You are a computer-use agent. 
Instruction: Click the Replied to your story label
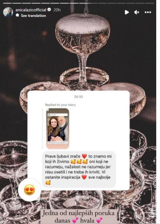point(61,105)
